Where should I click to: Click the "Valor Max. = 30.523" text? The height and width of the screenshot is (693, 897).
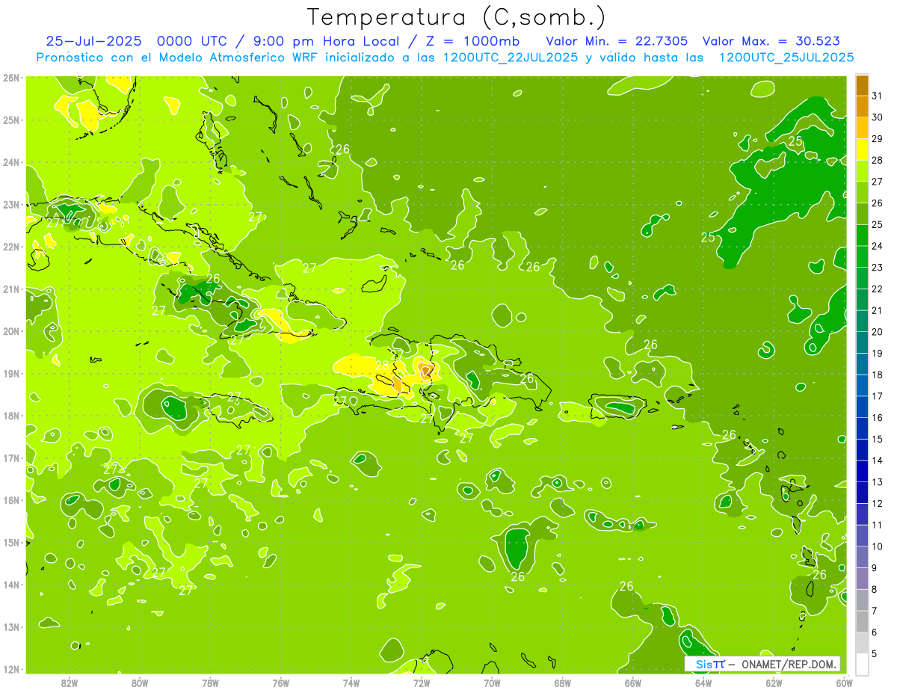click(770, 41)
